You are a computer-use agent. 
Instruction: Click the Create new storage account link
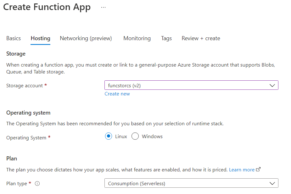(117, 94)
